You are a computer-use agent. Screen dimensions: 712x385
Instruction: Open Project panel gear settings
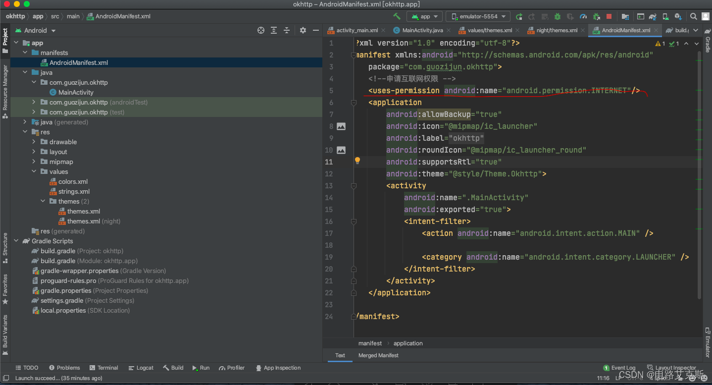[x=303, y=30]
